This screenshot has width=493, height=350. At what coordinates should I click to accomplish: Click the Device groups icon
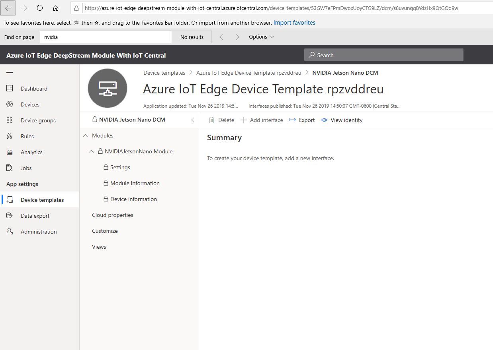[x=10, y=120]
